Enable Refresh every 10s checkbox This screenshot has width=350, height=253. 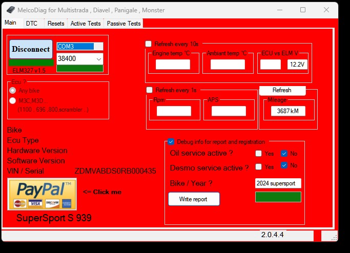tap(149, 44)
